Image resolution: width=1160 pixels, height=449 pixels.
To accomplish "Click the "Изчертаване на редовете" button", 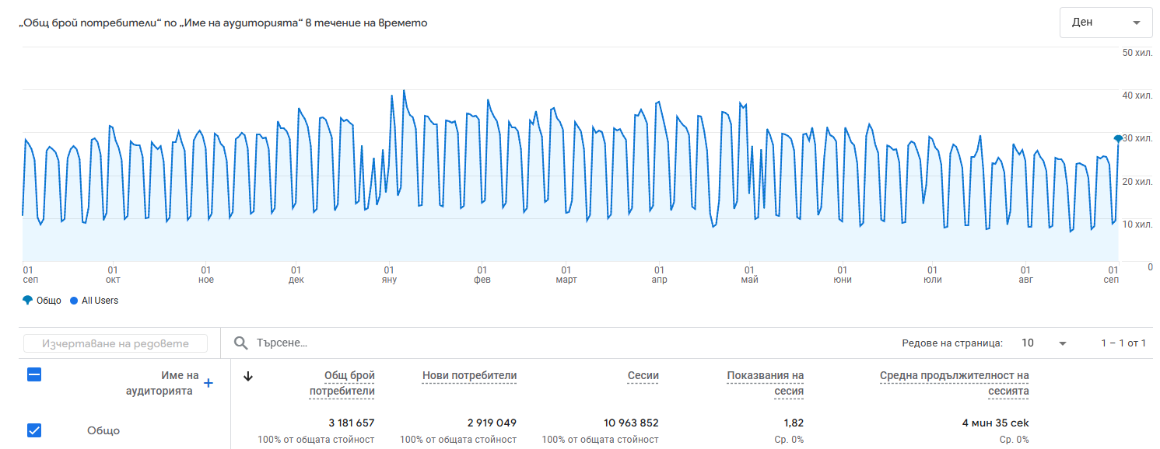I will tap(116, 343).
